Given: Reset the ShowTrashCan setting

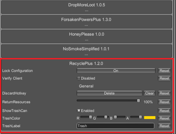Looking at the screenshot, I should (x=164, y=111).
